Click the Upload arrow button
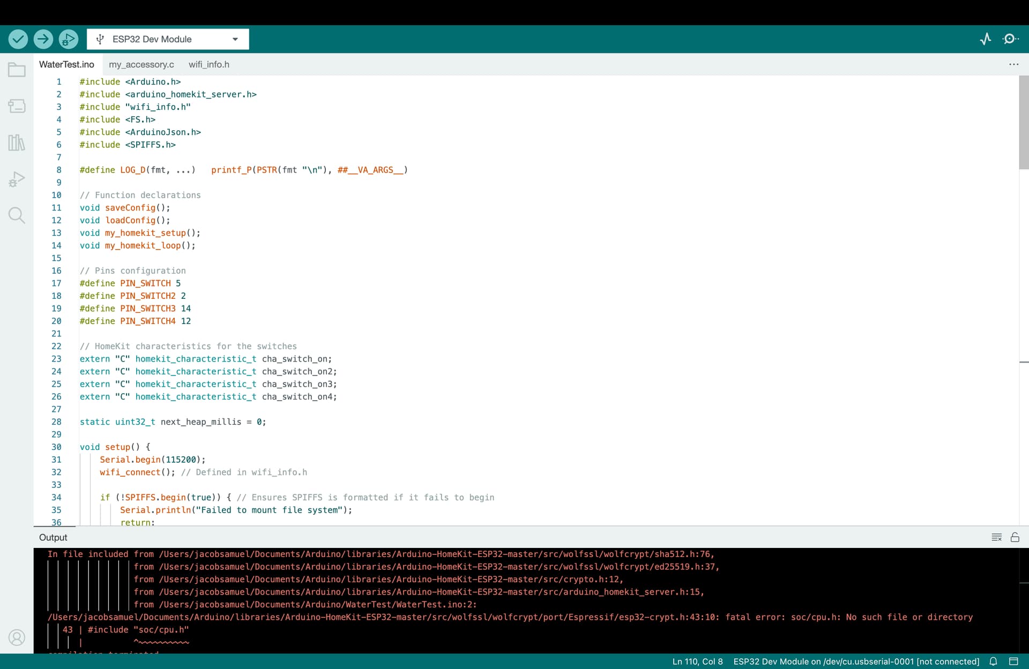 [43, 39]
